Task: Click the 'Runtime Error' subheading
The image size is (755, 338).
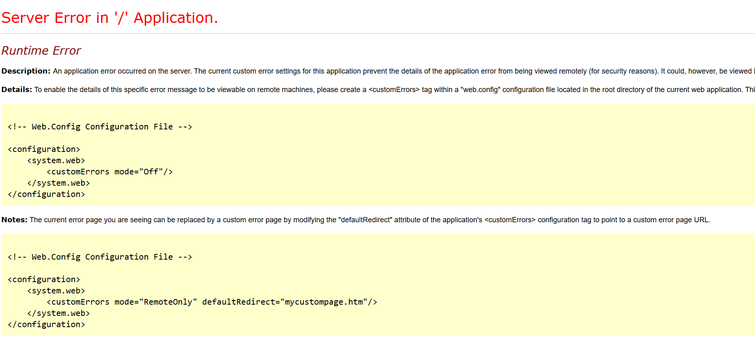Action: pos(41,51)
